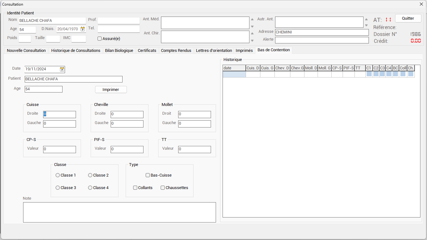Image resolution: width=427 pixels, height=240 pixels.
Task: Click inside the Note text area
Action: (x=119, y=212)
